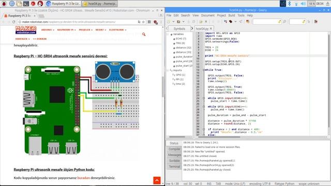
Task: Click the orange scroll-to-top button
Action: point(157,180)
